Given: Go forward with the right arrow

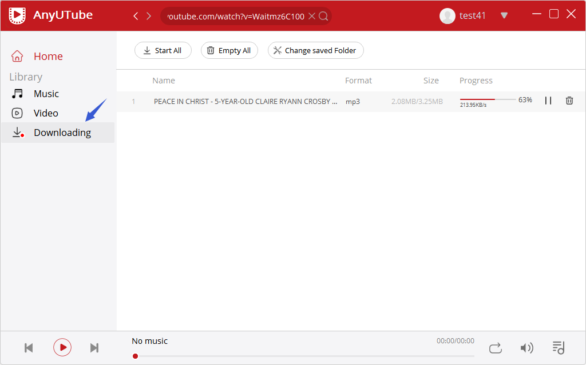Looking at the screenshot, I should pyautogui.click(x=149, y=16).
